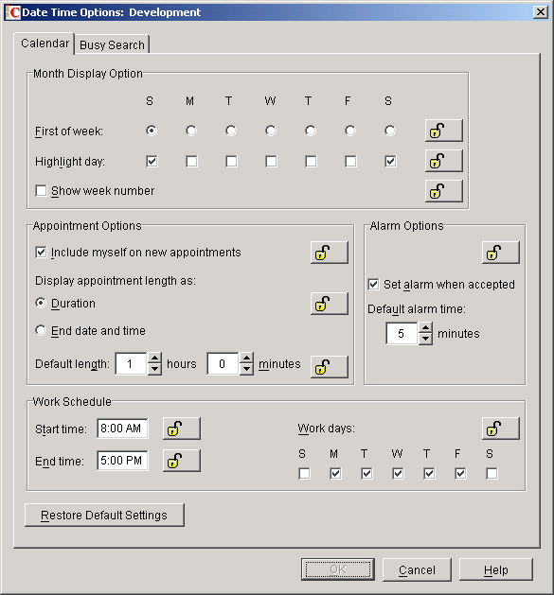Image resolution: width=554 pixels, height=595 pixels.
Task: Click the End time field
Action: pyautogui.click(x=122, y=461)
